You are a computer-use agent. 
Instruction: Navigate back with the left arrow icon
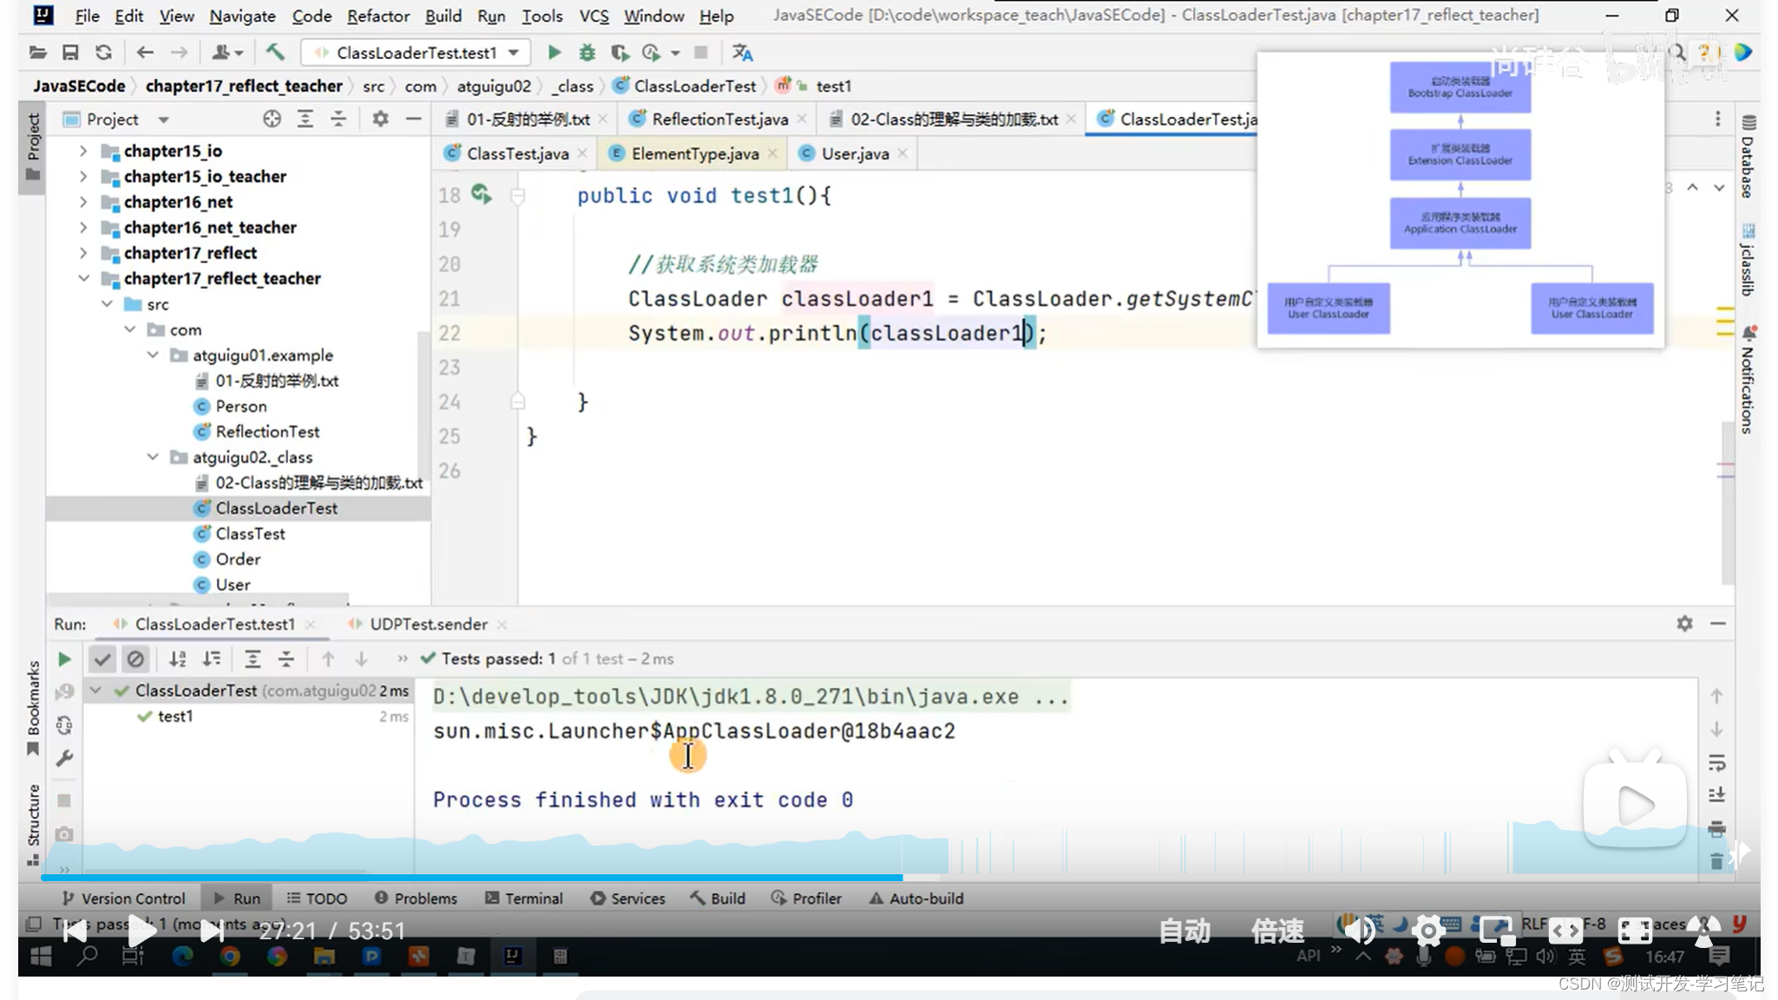click(x=145, y=53)
